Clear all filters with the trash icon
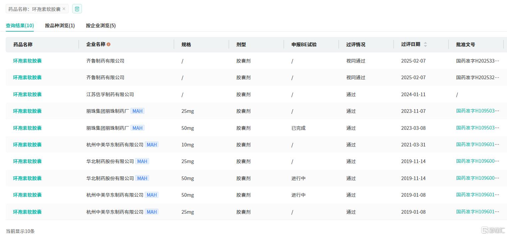The image size is (507, 236). pyautogui.click(x=77, y=9)
